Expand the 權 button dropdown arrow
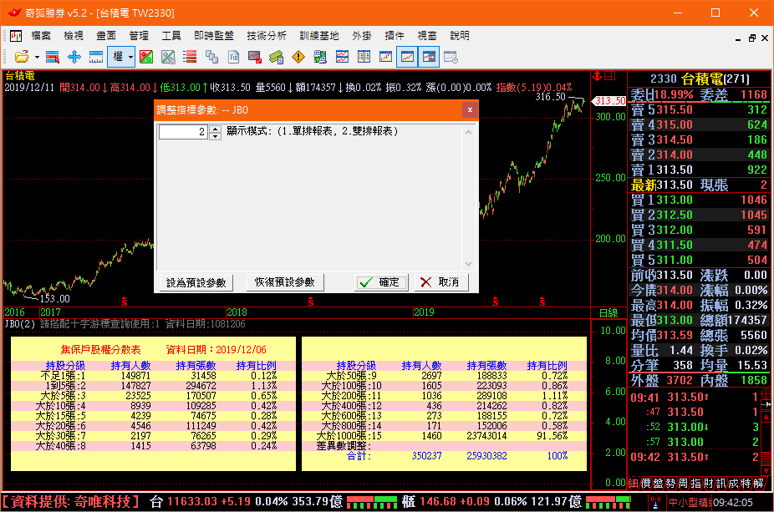This screenshot has height=512, width=774. (130, 58)
